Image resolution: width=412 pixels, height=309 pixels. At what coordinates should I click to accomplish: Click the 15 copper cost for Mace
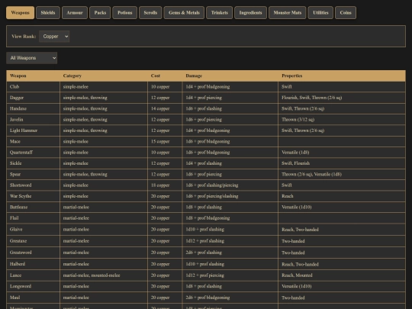pos(160,141)
